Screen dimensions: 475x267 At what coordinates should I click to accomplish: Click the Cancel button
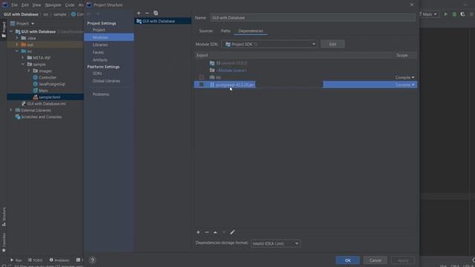click(x=375, y=260)
